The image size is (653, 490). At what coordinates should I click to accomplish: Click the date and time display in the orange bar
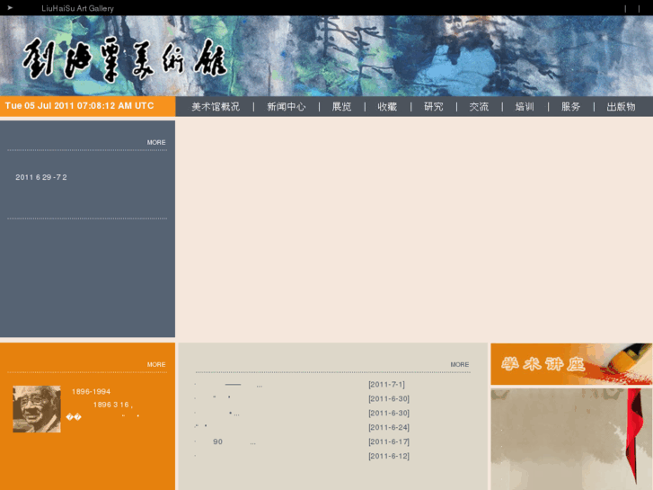click(x=80, y=106)
